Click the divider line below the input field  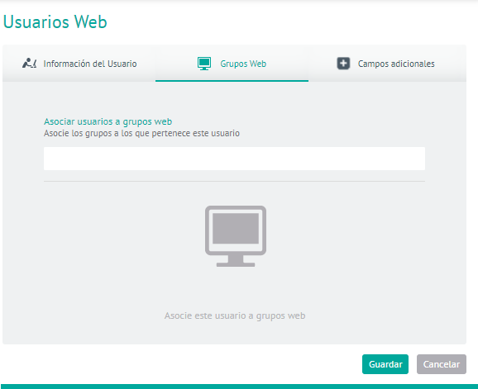(x=234, y=181)
